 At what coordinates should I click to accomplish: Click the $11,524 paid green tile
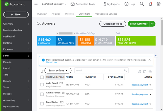136,41
